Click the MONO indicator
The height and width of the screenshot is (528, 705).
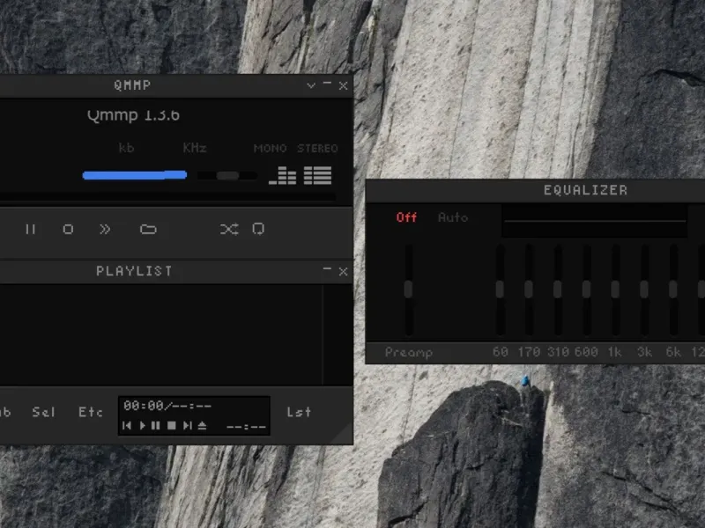270,148
